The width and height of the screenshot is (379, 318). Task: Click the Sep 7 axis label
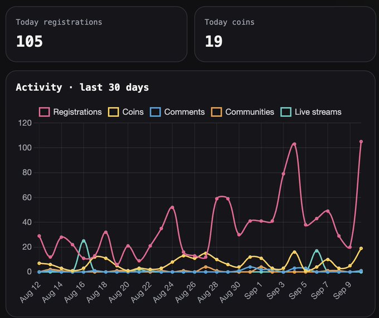320,290
